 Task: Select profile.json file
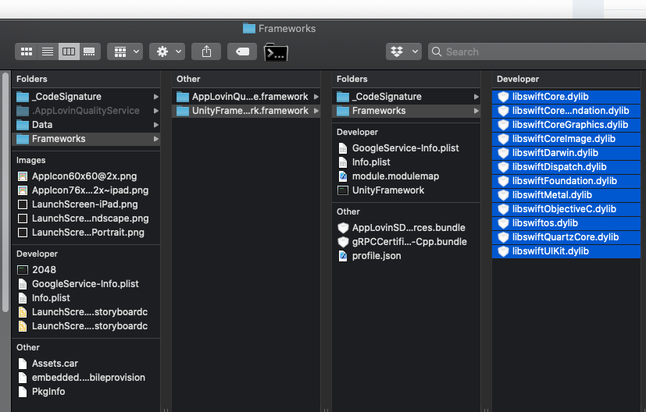[406, 256]
